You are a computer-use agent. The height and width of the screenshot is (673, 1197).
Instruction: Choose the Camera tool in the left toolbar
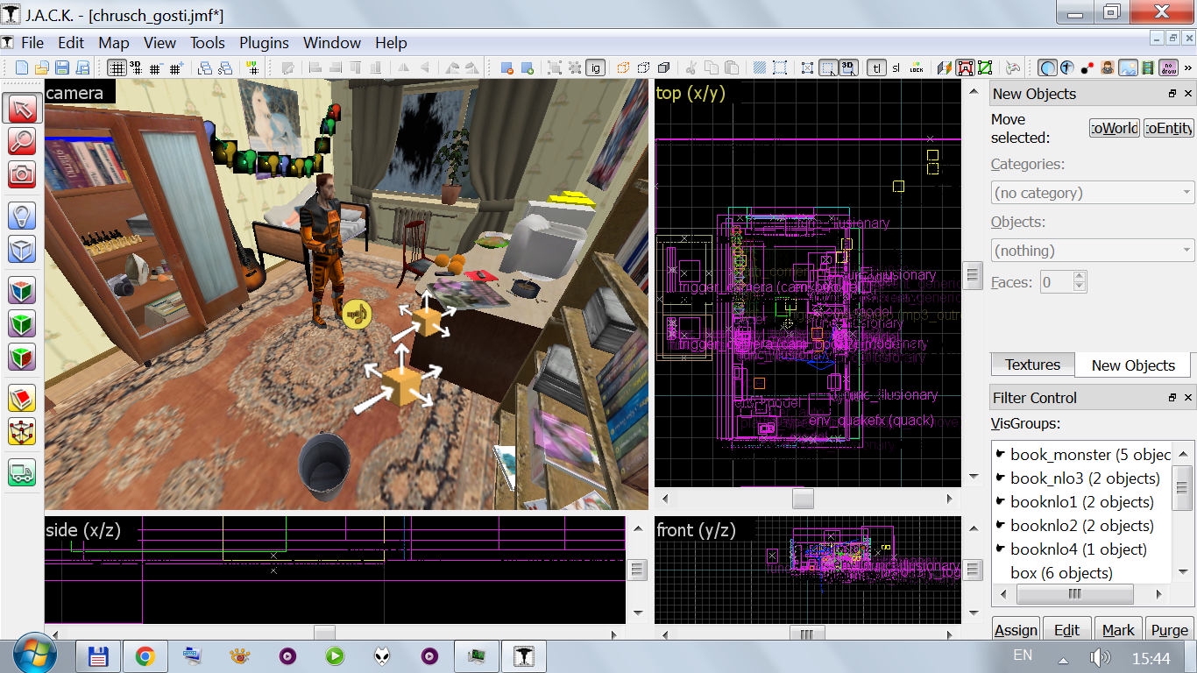pos(22,174)
